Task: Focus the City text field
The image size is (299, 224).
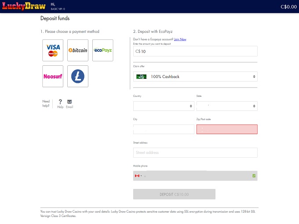Action: tap(163, 129)
